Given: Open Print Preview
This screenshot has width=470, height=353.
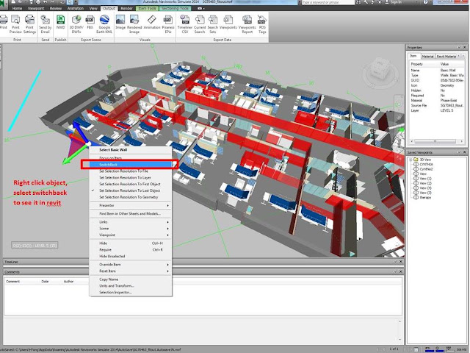Looking at the screenshot, I should (x=15, y=24).
